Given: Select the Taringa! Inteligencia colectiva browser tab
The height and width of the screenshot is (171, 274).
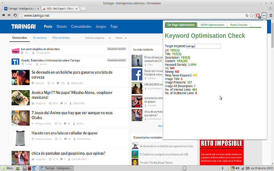Looking at the screenshot, I should coord(22,9).
